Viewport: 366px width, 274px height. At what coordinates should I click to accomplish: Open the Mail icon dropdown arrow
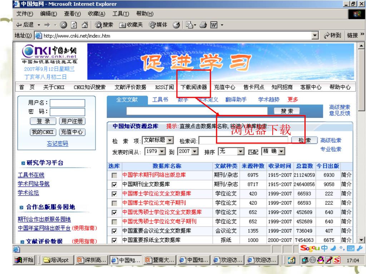pos(195,25)
